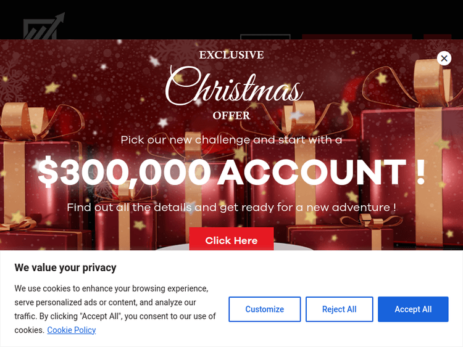Screen dimensions: 463x347
Task: Close the Christmas offer popup
Action: tap(444, 58)
